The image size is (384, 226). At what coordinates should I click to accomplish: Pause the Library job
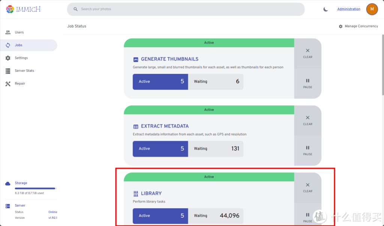[x=307, y=217]
